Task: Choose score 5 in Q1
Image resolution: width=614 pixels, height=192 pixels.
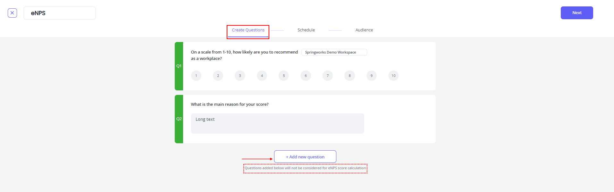Action: click(284, 76)
